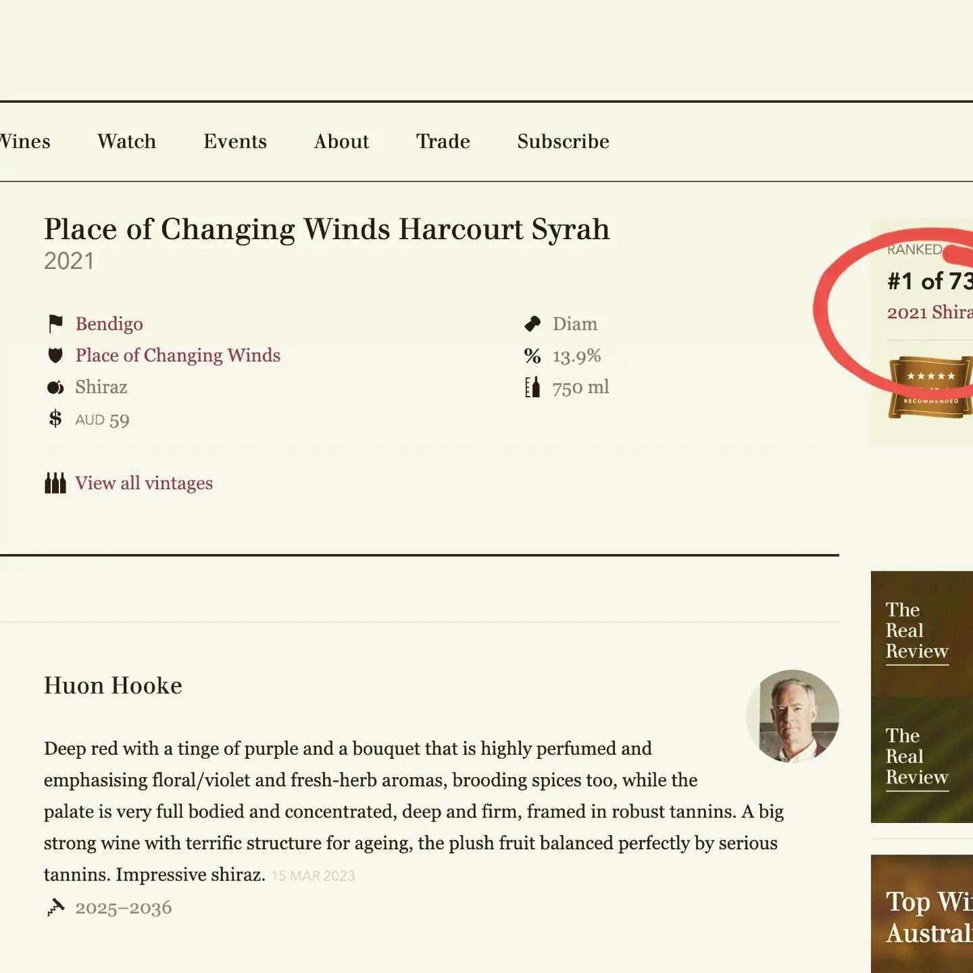Click the grape variety icon beside Shiraz

pyautogui.click(x=55, y=387)
